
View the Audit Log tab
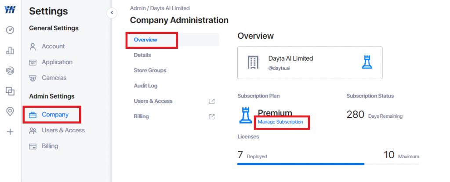pyautogui.click(x=145, y=86)
